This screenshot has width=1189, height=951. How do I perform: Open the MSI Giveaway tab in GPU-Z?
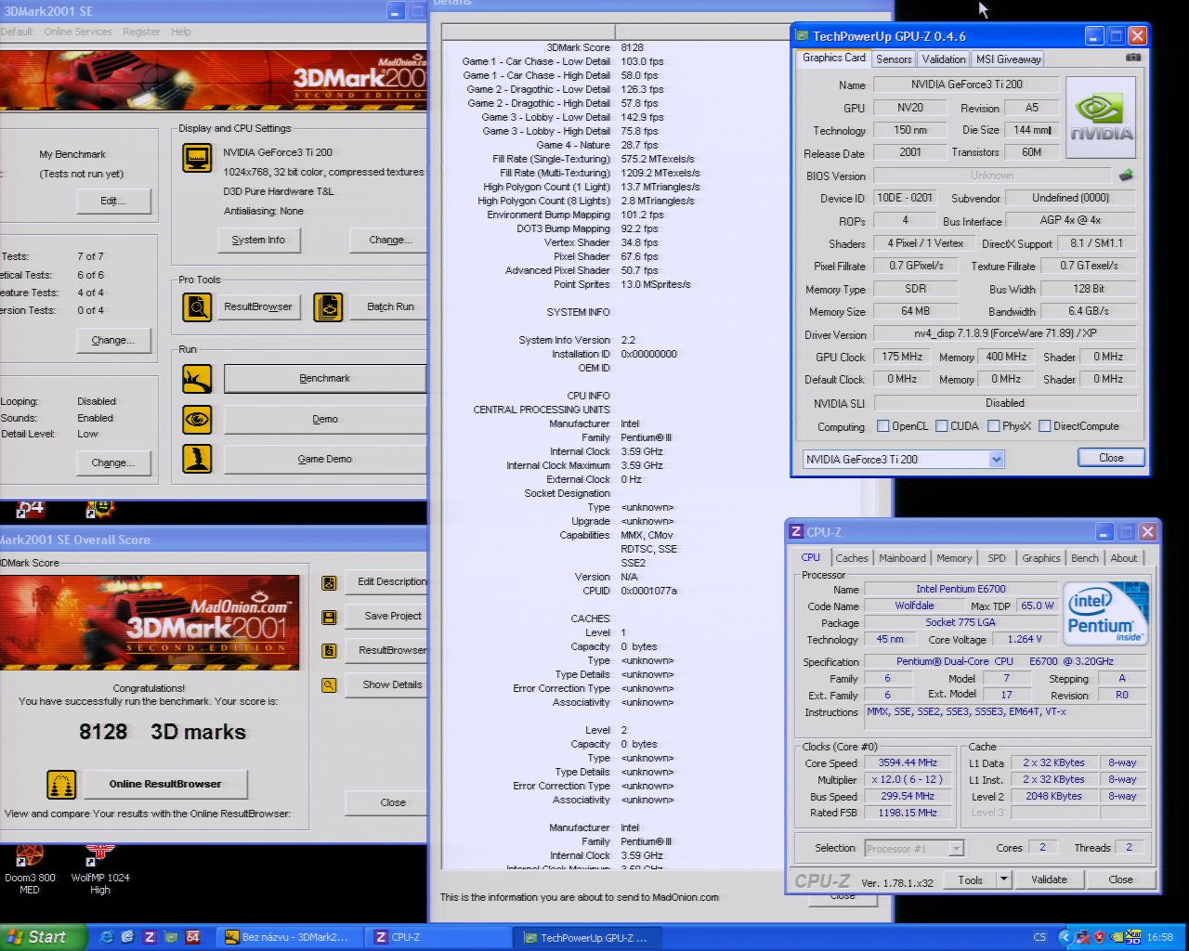click(1008, 59)
